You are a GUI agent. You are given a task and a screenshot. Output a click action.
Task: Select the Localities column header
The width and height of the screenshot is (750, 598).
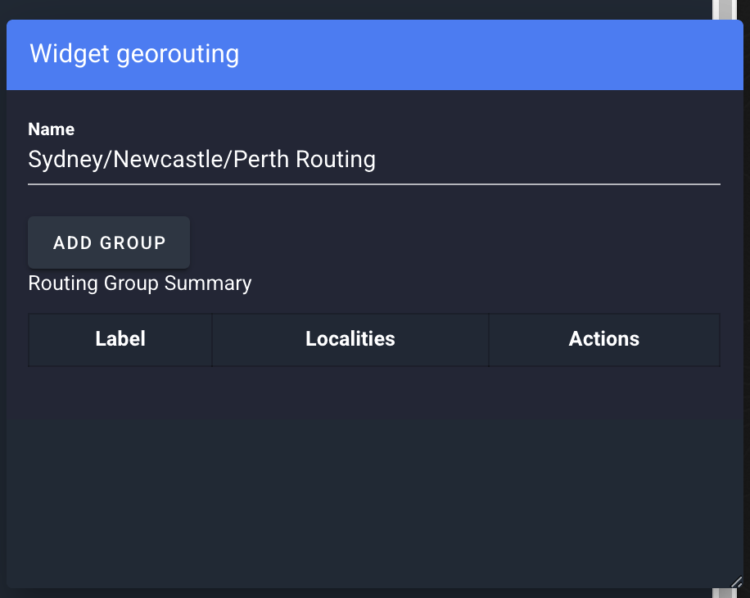350,339
